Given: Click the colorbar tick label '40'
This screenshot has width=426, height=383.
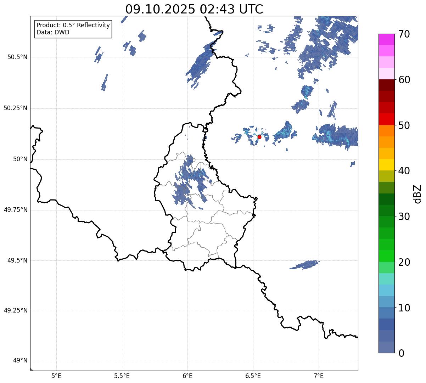Looking at the screenshot, I should (404, 171).
